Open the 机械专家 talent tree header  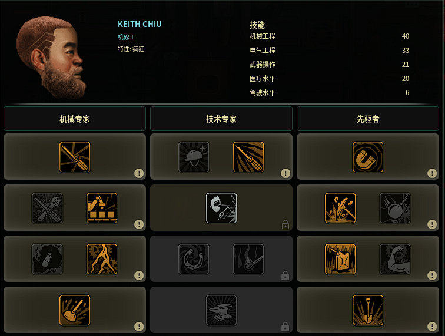pos(75,119)
